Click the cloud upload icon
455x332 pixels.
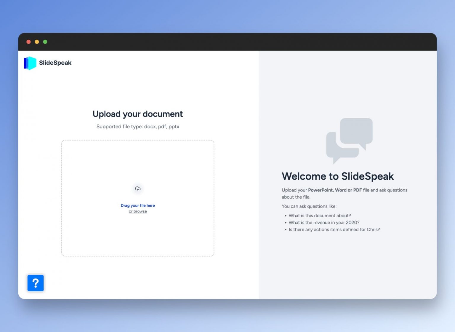(x=138, y=189)
